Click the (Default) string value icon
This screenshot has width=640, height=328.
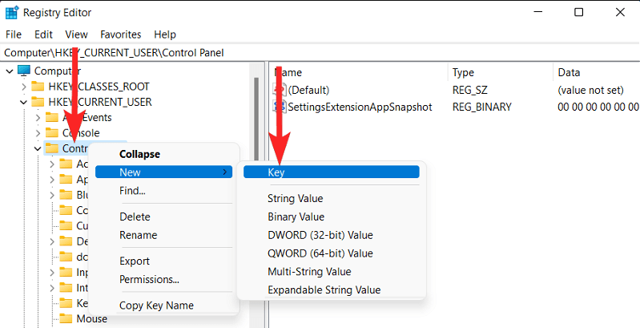(279, 90)
